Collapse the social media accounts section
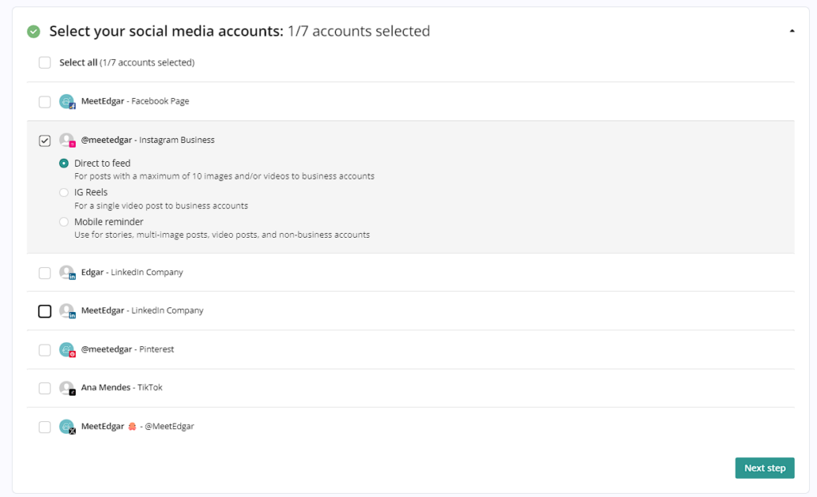Viewport: 817px width, 497px height. point(792,31)
